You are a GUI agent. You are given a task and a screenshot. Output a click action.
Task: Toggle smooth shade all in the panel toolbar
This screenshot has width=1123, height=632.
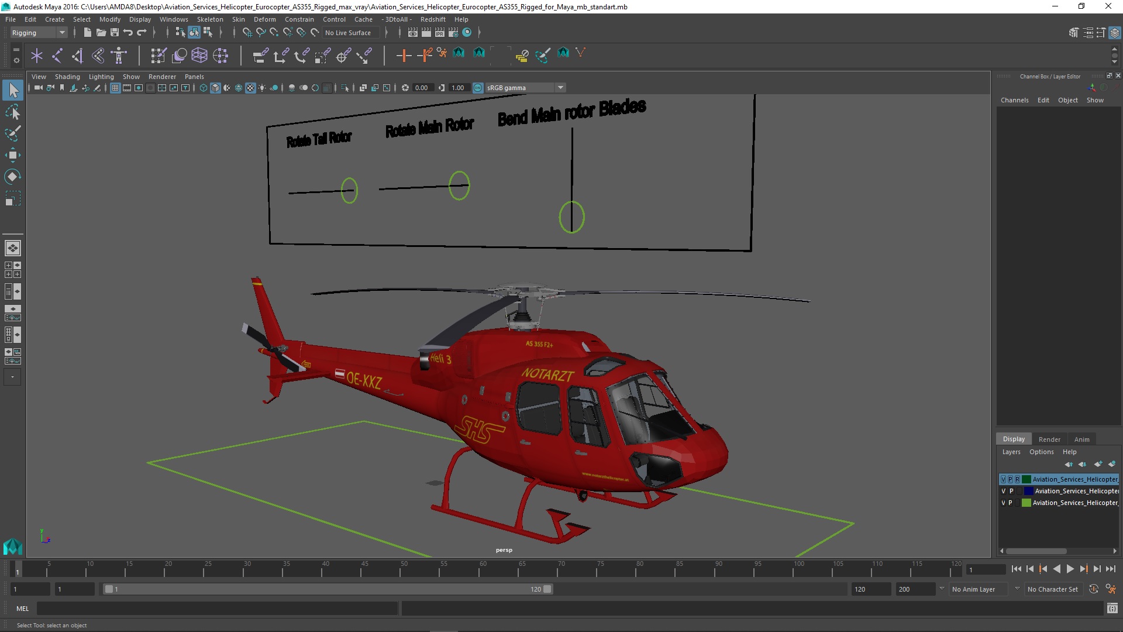click(215, 88)
